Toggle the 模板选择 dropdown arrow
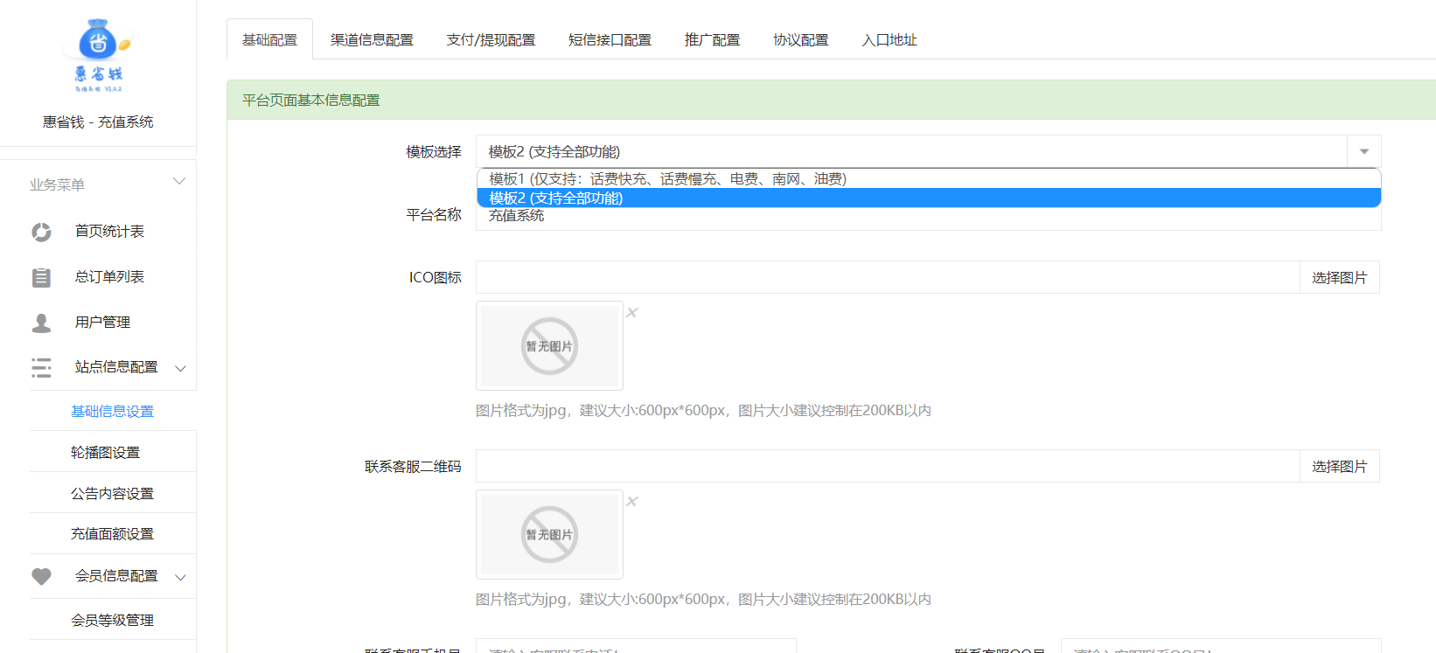 pyautogui.click(x=1363, y=152)
